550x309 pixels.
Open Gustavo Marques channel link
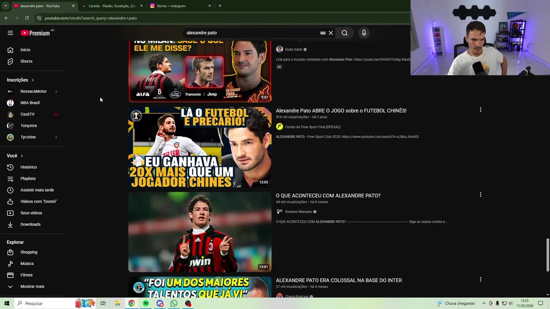coord(298,212)
